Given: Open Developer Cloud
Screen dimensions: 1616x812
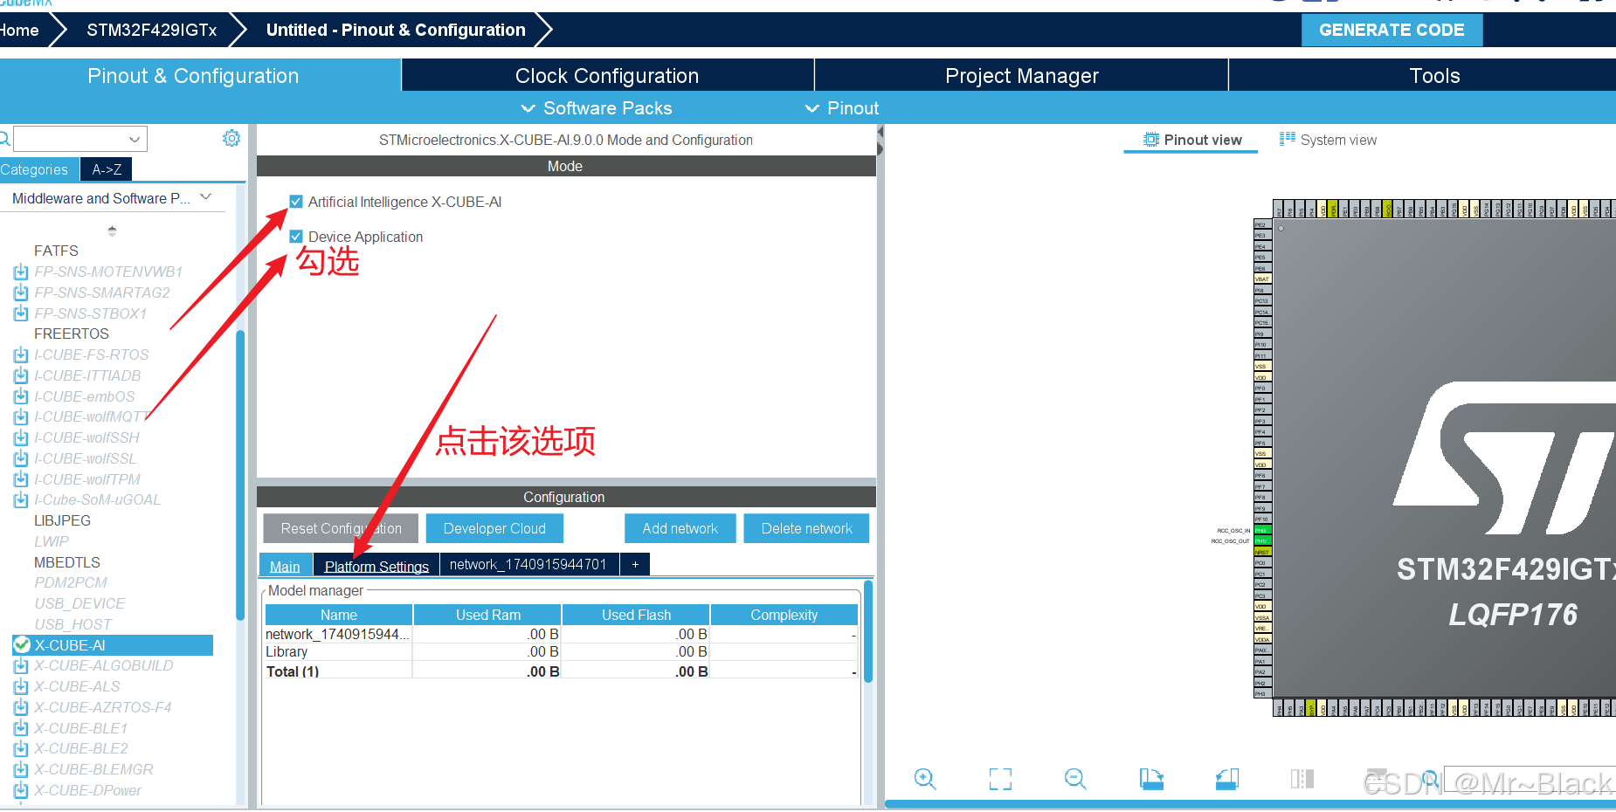Looking at the screenshot, I should [494, 528].
